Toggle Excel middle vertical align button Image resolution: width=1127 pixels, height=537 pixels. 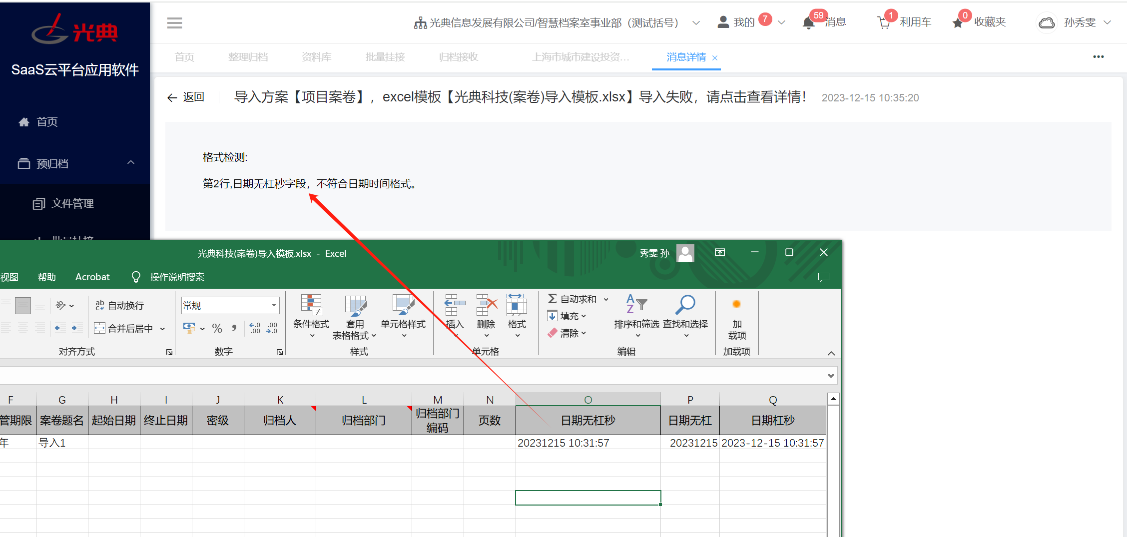[23, 305]
